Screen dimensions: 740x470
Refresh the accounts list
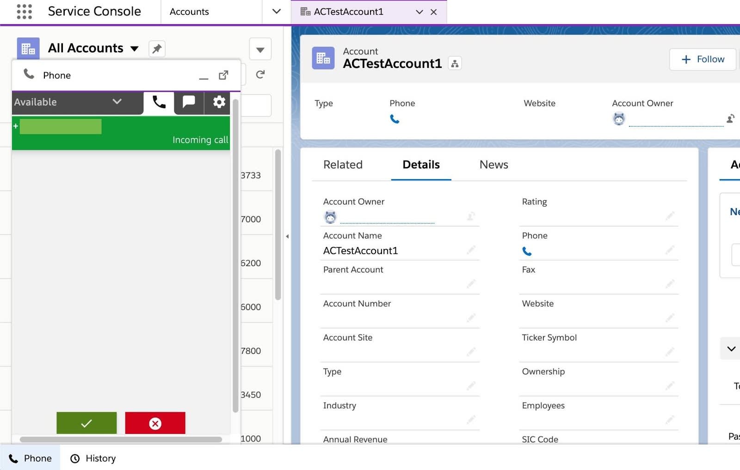point(260,74)
